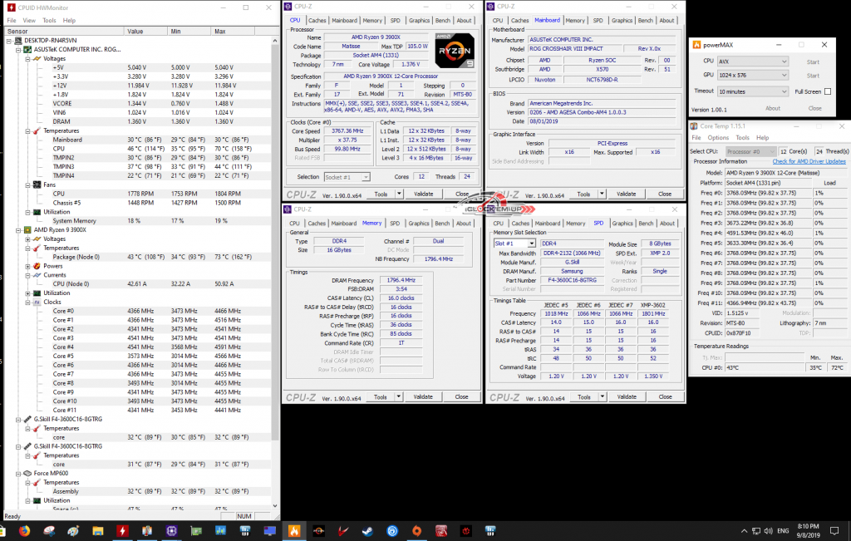Enable the Full Screen checkbox in powerMAX

pos(828,91)
